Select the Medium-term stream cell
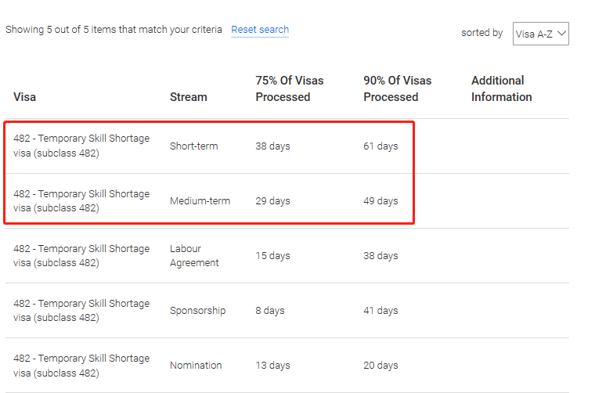Image resolution: width=595 pixels, height=393 pixels. coord(200,201)
